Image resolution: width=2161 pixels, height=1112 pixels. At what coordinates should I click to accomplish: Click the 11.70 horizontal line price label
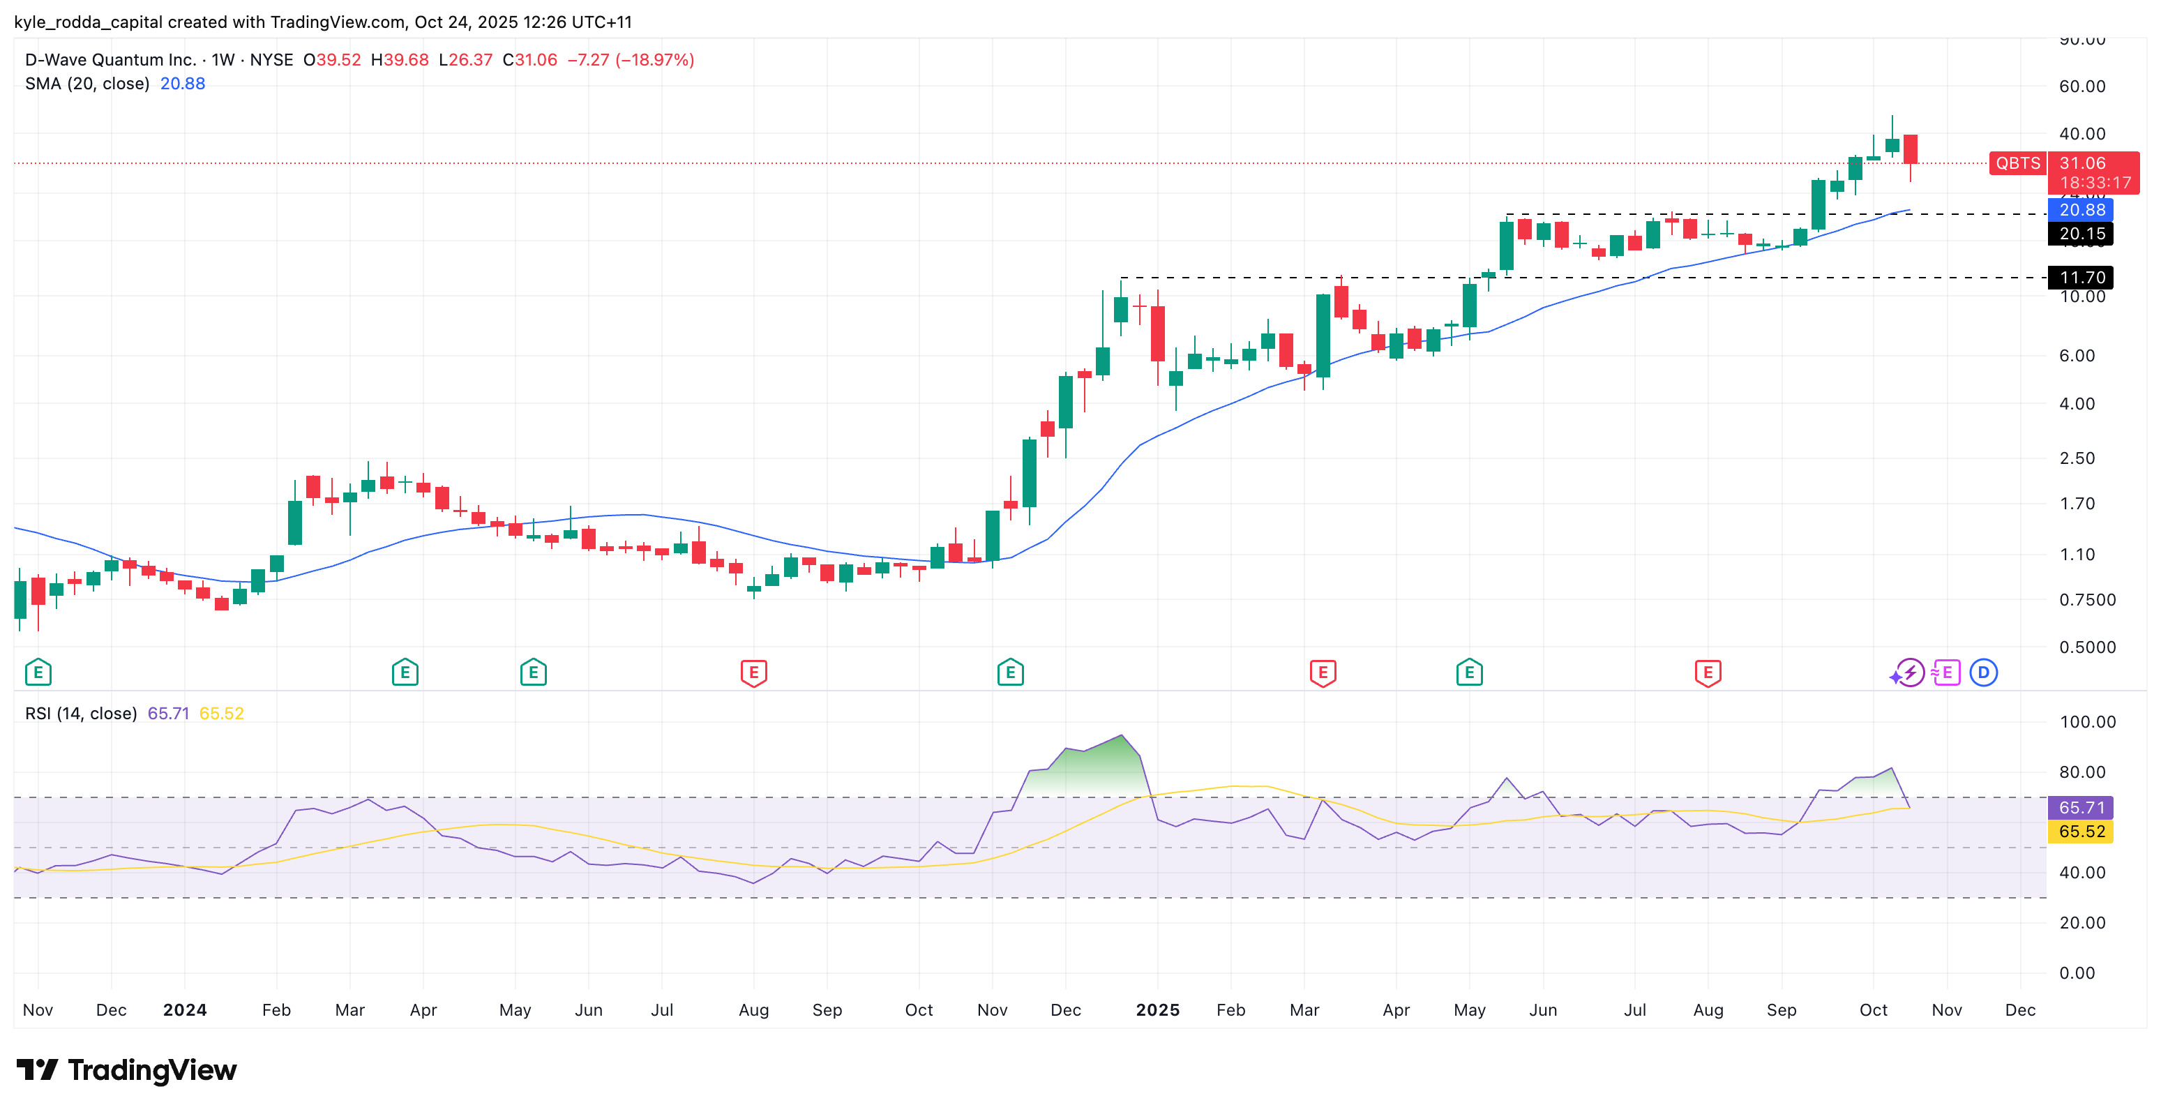tap(2081, 277)
